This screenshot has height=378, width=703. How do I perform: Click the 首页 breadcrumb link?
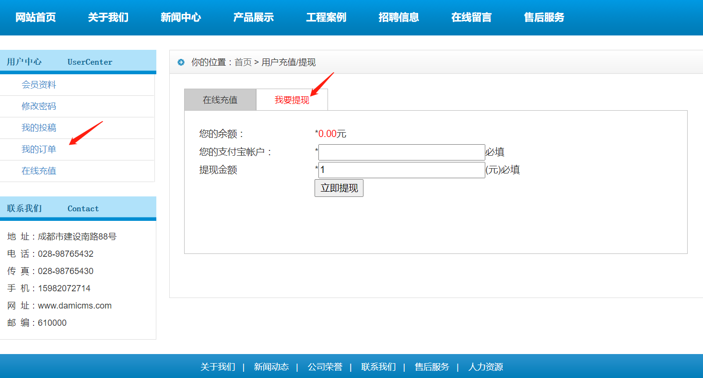pyautogui.click(x=243, y=62)
